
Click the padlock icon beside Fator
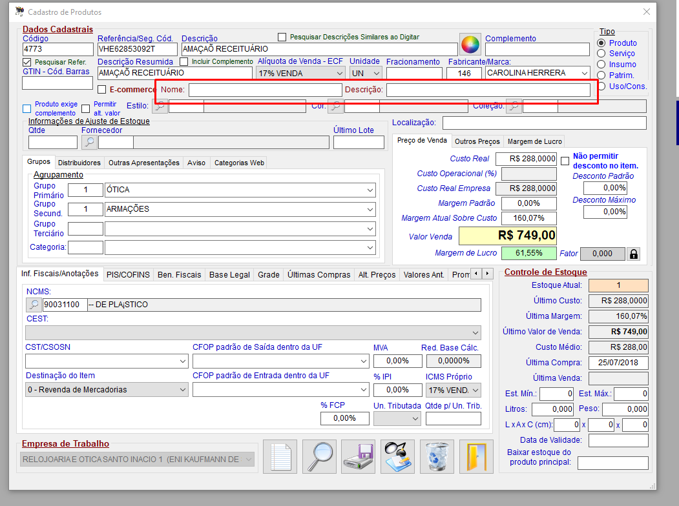coord(634,254)
